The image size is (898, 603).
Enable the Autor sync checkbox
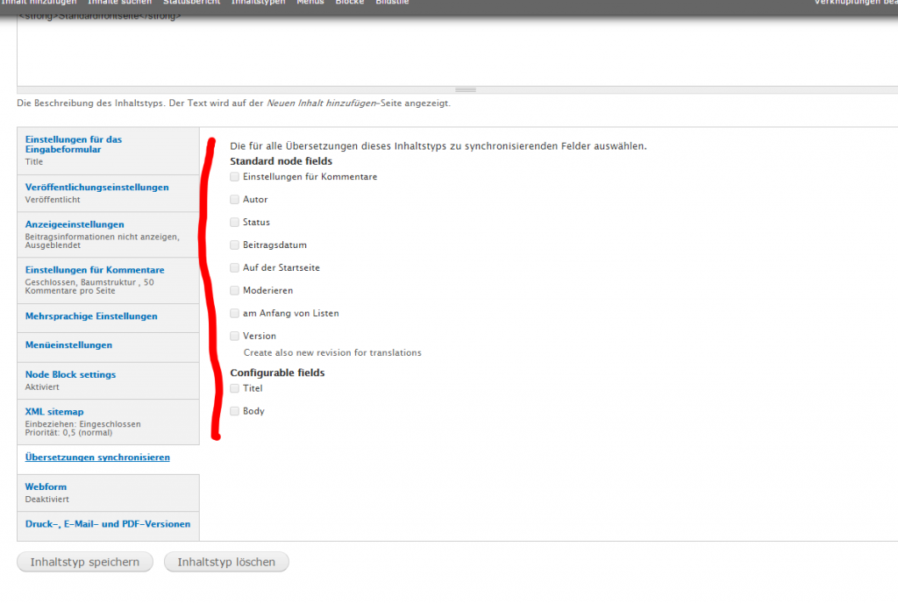tap(234, 200)
